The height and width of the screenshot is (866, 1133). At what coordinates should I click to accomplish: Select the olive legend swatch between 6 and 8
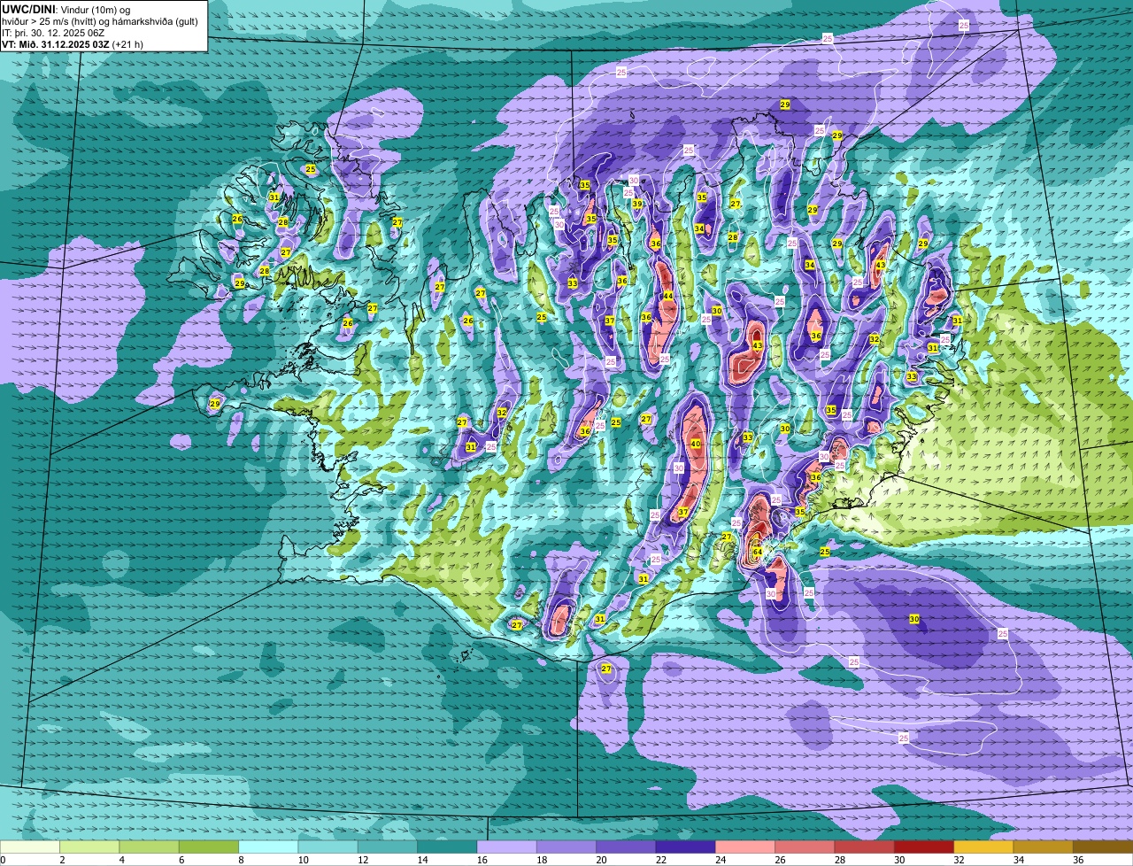(x=209, y=847)
